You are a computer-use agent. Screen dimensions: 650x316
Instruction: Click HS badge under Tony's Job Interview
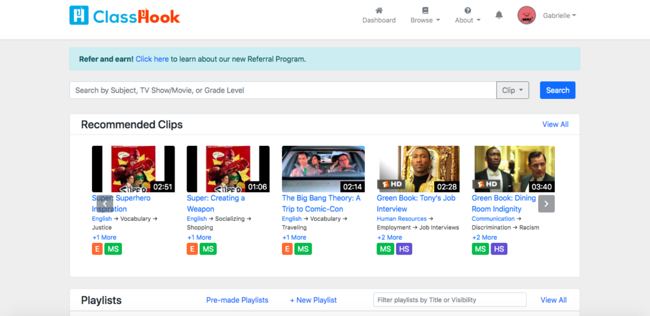pyautogui.click(x=404, y=249)
